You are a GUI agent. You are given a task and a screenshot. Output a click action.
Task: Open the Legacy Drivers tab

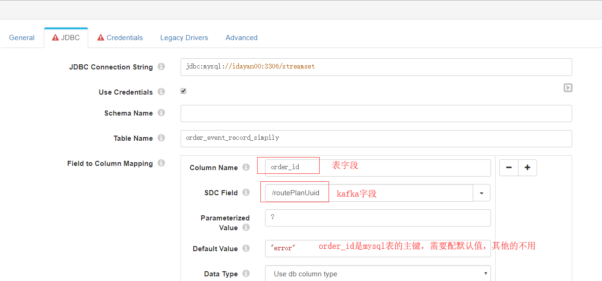click(184, 37)
